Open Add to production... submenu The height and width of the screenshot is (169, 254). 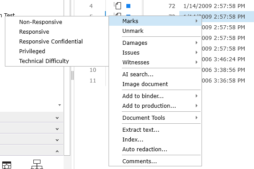155,106
